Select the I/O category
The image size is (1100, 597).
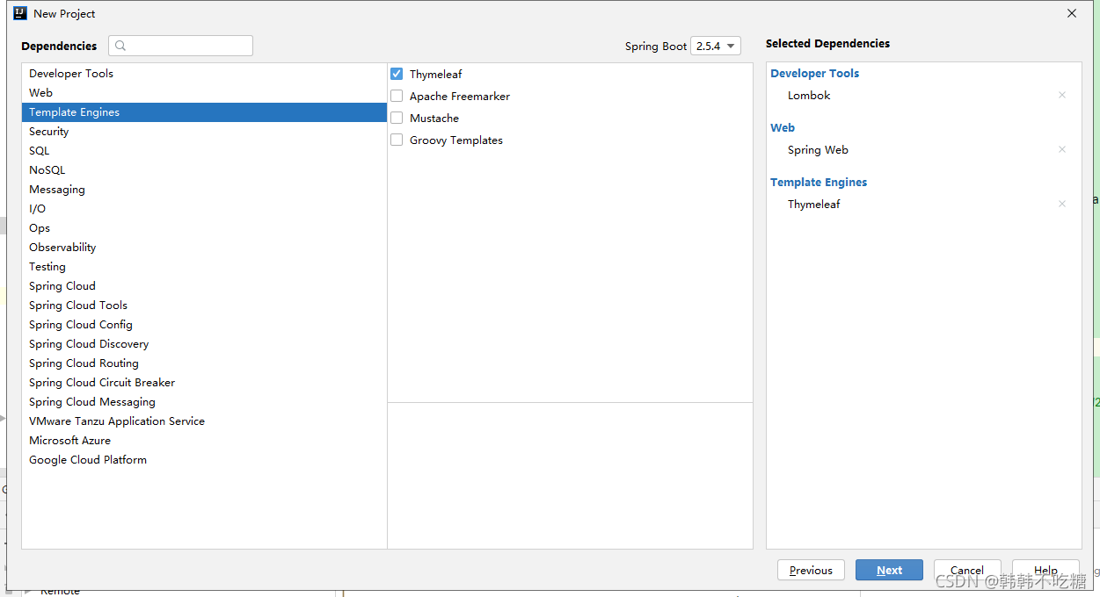point(204,209)
